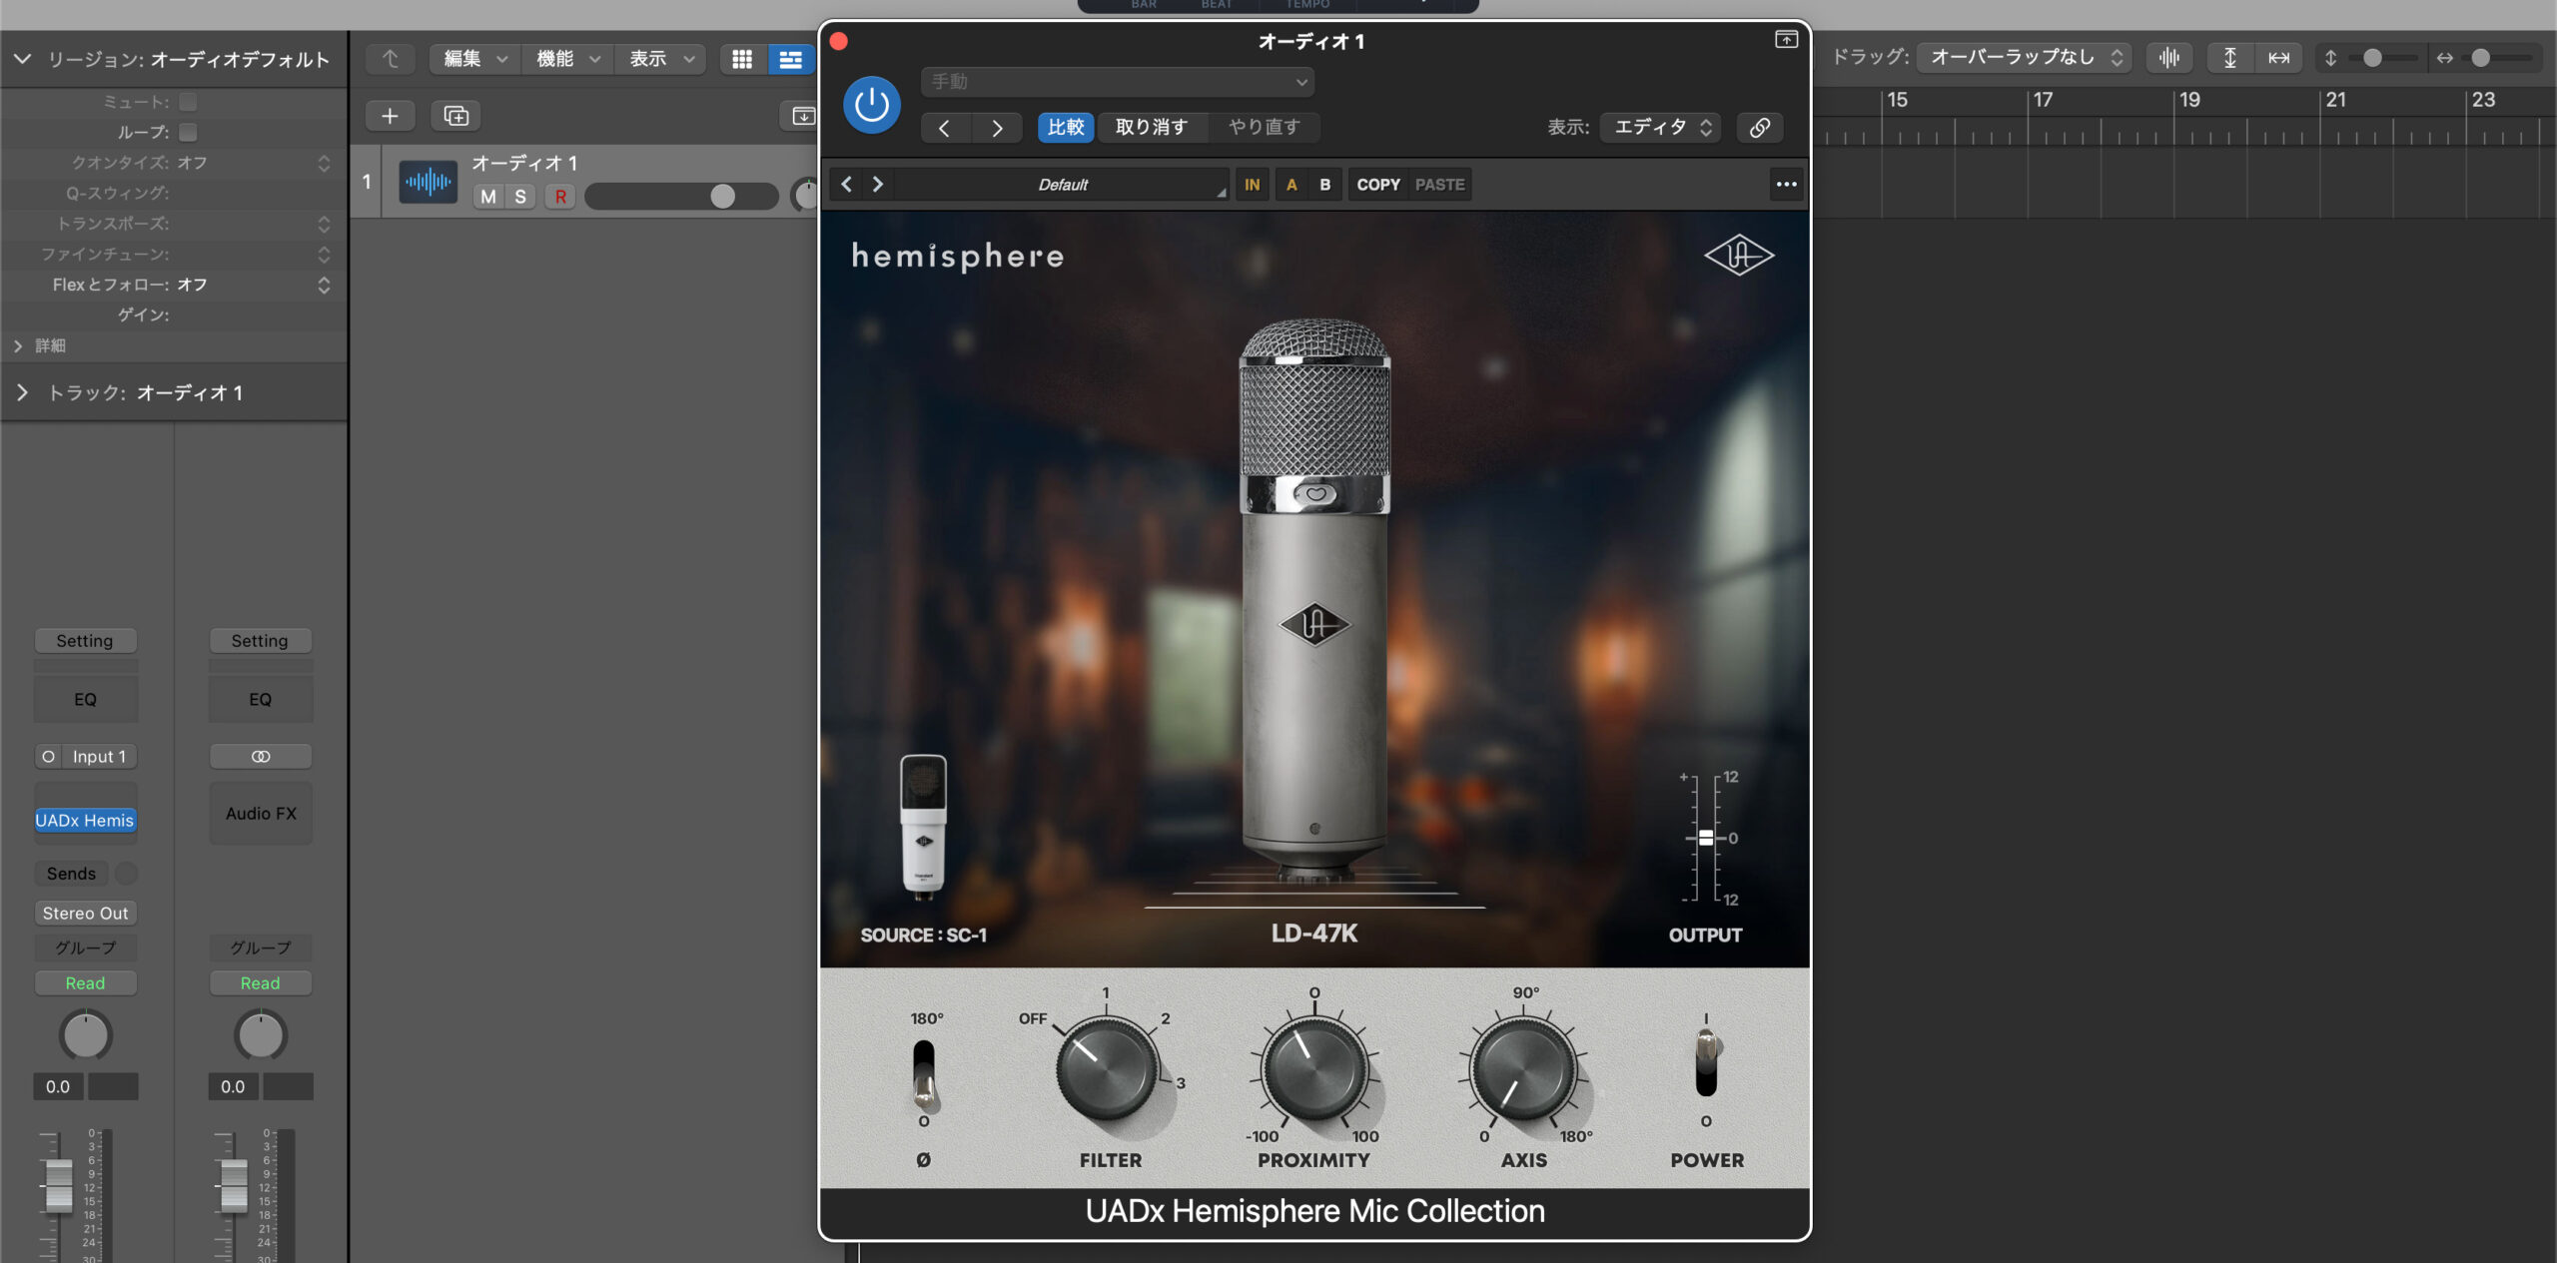The height and width of the screenshot is (1263, 2557).
Task: Open the 表示 menu
Action: (x=659, y=60)
